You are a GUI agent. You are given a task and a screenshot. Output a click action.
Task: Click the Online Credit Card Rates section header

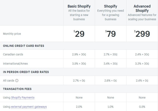pos(23,46)
